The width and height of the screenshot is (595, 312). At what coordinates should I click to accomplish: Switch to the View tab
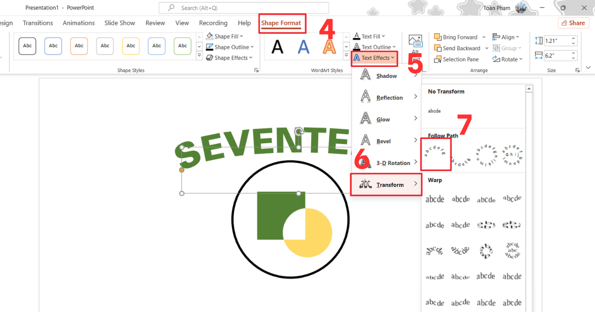(182, 23)
